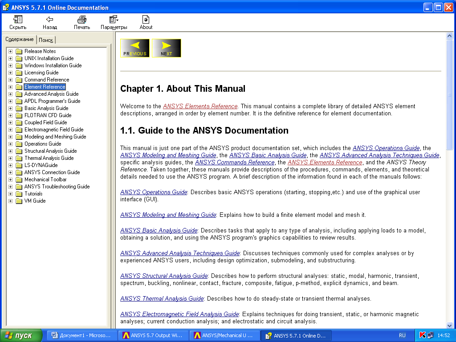This screenshot has width=456, height=342.
Task: Select Electromagnetic Field Guide in tree
Action: point(54,130)
